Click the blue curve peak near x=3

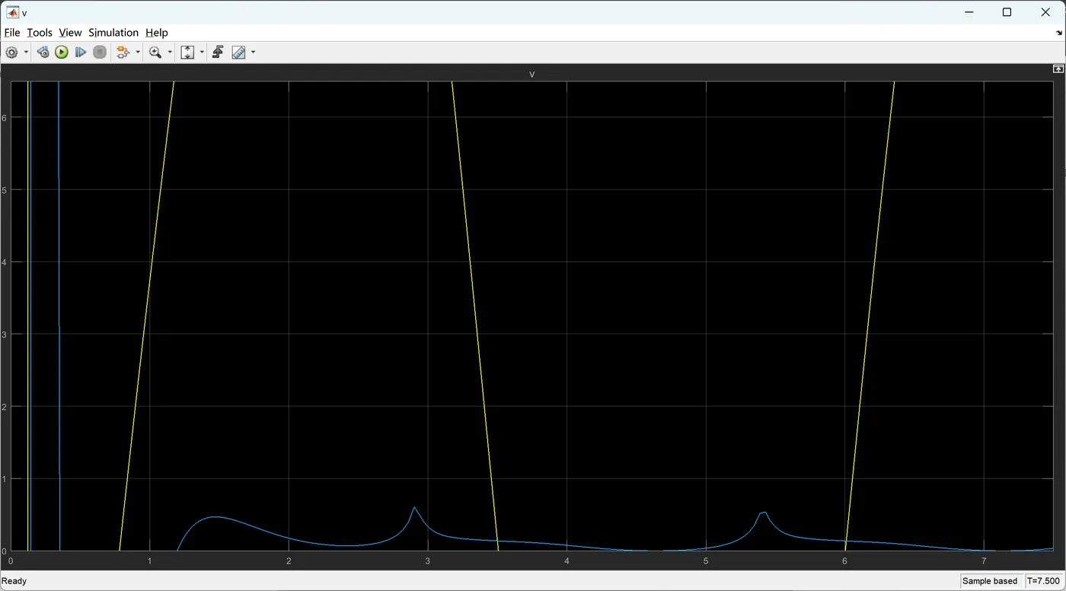coord(414,507)
